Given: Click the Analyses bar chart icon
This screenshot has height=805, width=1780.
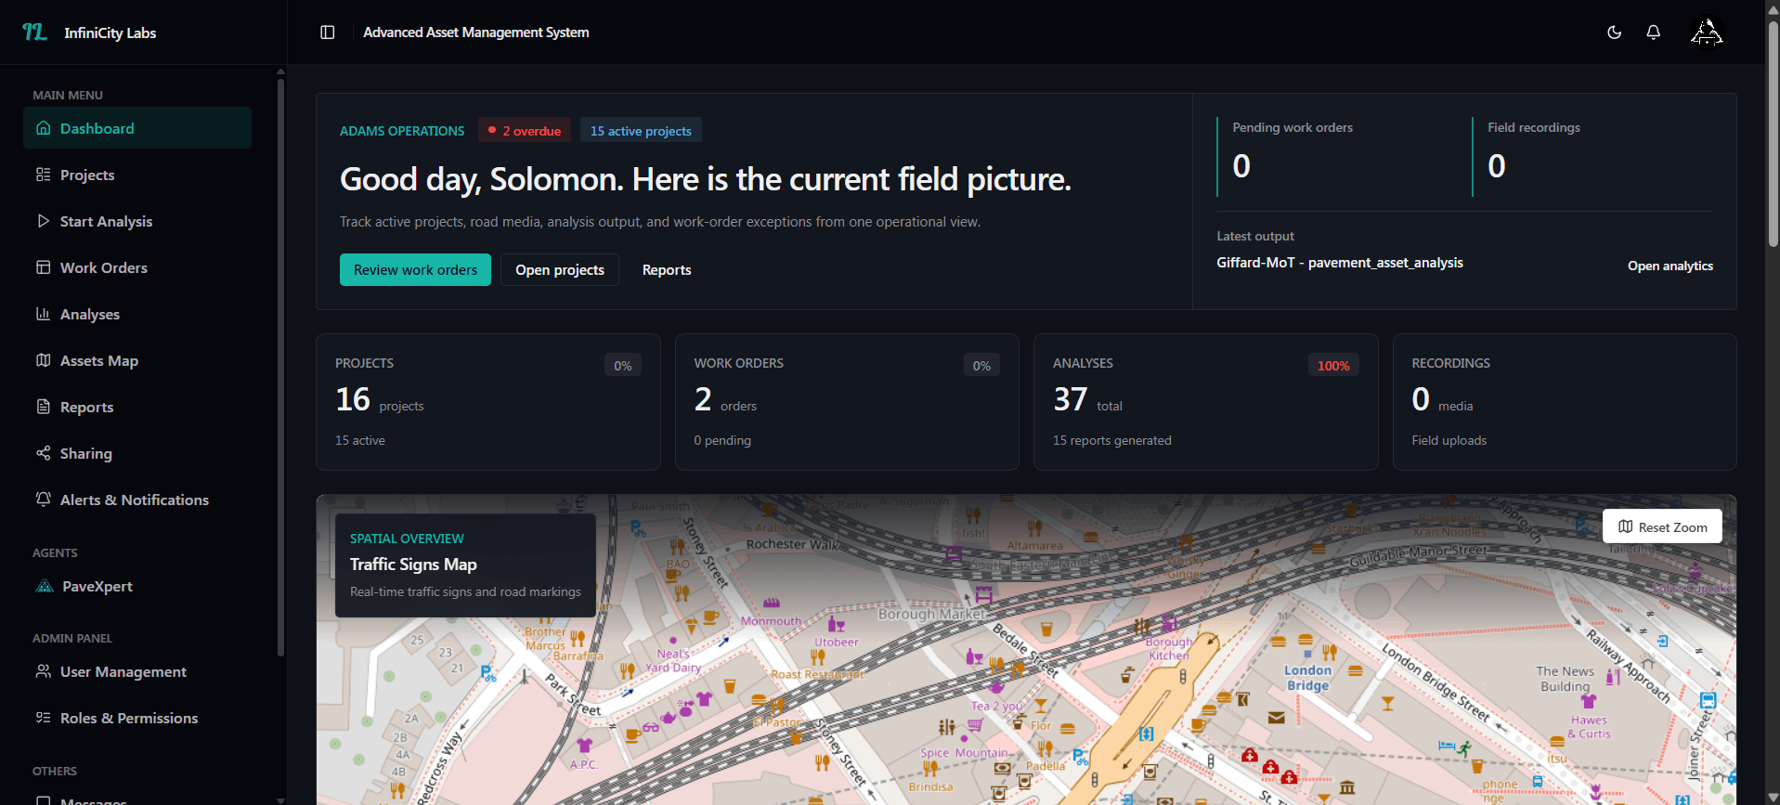Looking at the screenshot, I should point(43,314).
